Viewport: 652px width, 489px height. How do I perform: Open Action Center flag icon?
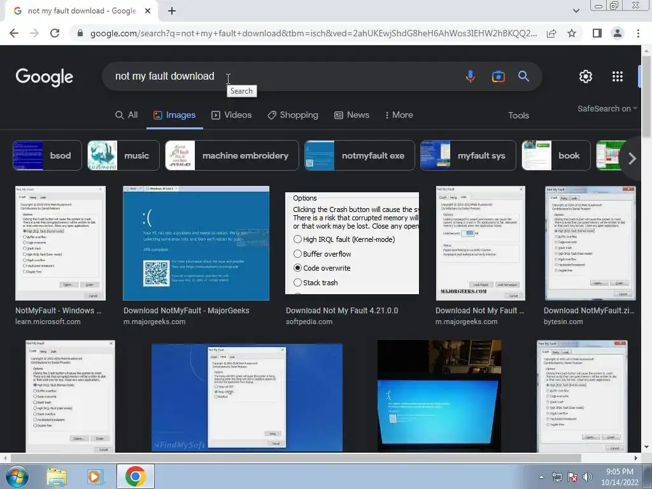572,477
